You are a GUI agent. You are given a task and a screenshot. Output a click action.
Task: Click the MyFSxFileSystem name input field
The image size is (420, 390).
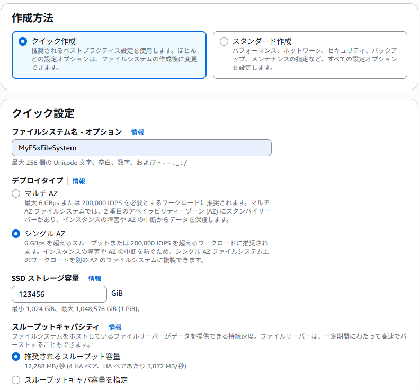(x=141, y=148)
